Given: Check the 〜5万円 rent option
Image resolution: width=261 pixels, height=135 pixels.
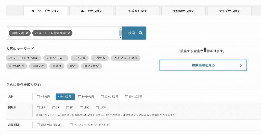Looking at the screenshot, I should click(38, 97).
